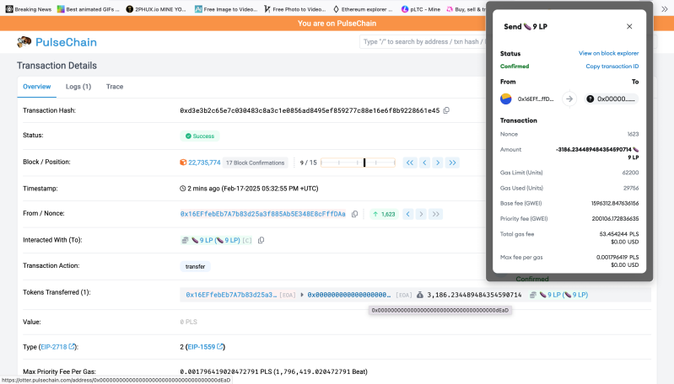Screen dimensions: 674x384
Task: Go to previous nonce transaction
Action: (x=408, y=214)
